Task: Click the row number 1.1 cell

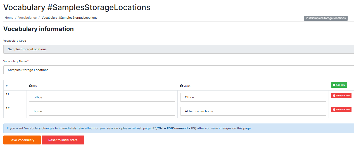Action: (x=15, y=97)
